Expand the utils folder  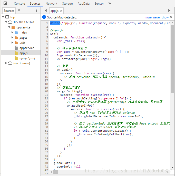click(12, 43)
